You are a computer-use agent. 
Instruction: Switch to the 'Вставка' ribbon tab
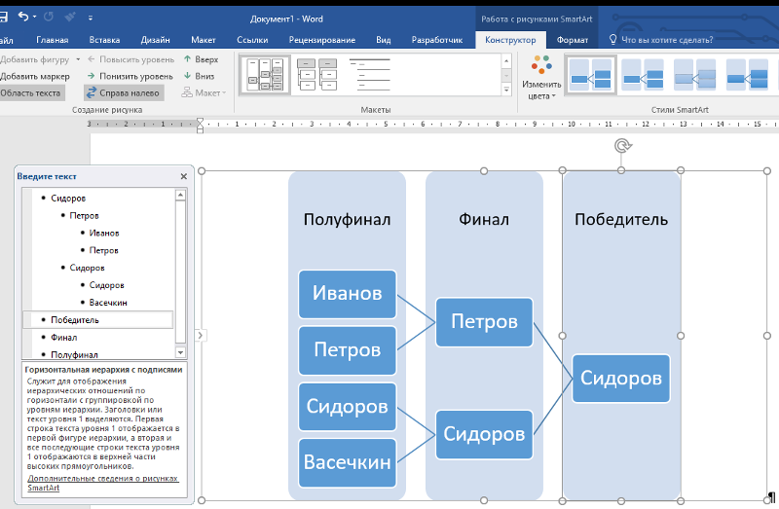coord(104,40)
